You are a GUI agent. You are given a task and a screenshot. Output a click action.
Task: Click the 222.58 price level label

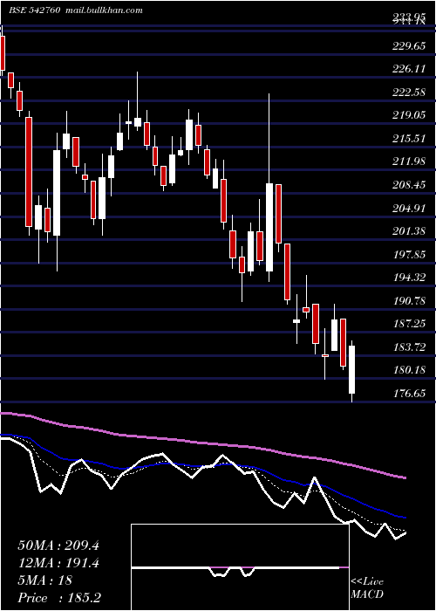(x=409, y=93)
